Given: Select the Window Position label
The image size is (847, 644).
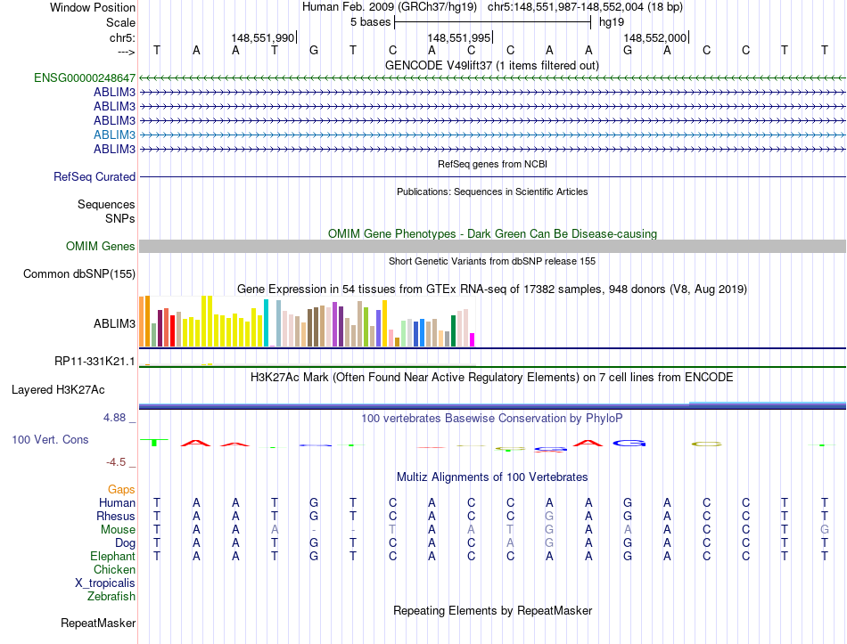Looking at the screenshot, I should tap(93, 7).
